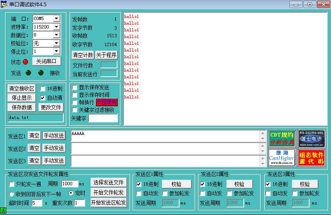This screenshot has height=215, width=331.
Task: Click the 清空接收区 button
Action: pos(21,88)
